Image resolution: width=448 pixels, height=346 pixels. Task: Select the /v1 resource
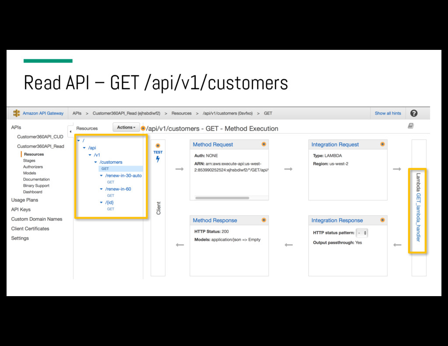97,155
